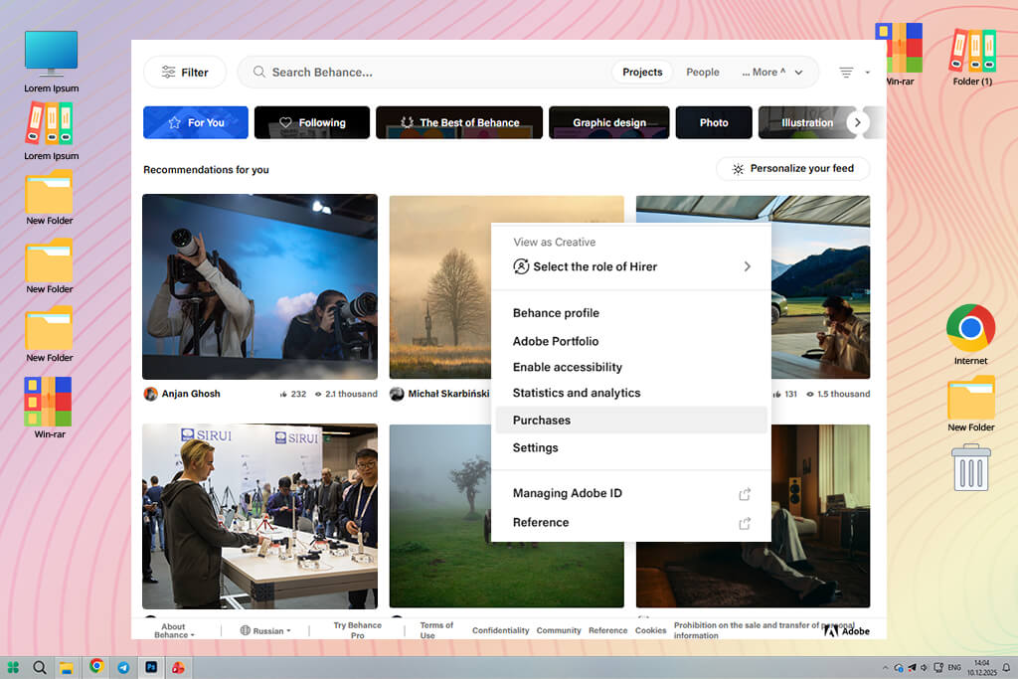Click the views eye icon 2.1 thousand
The width and height of the screenshot is (1018, 679).
pyautogui.click(x=318, y=394)
